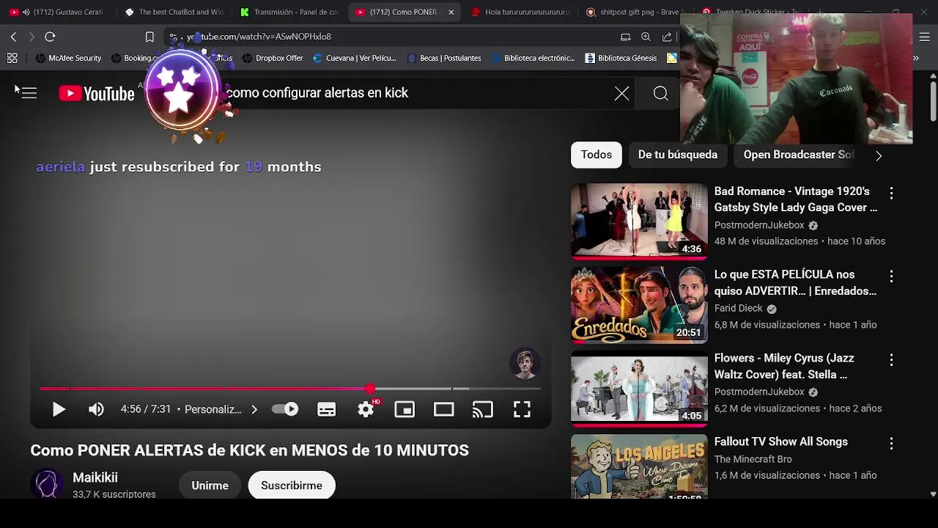Open the Farid Dieck channel name
Viewport: 938px width, 528px height.
point(739,309)
